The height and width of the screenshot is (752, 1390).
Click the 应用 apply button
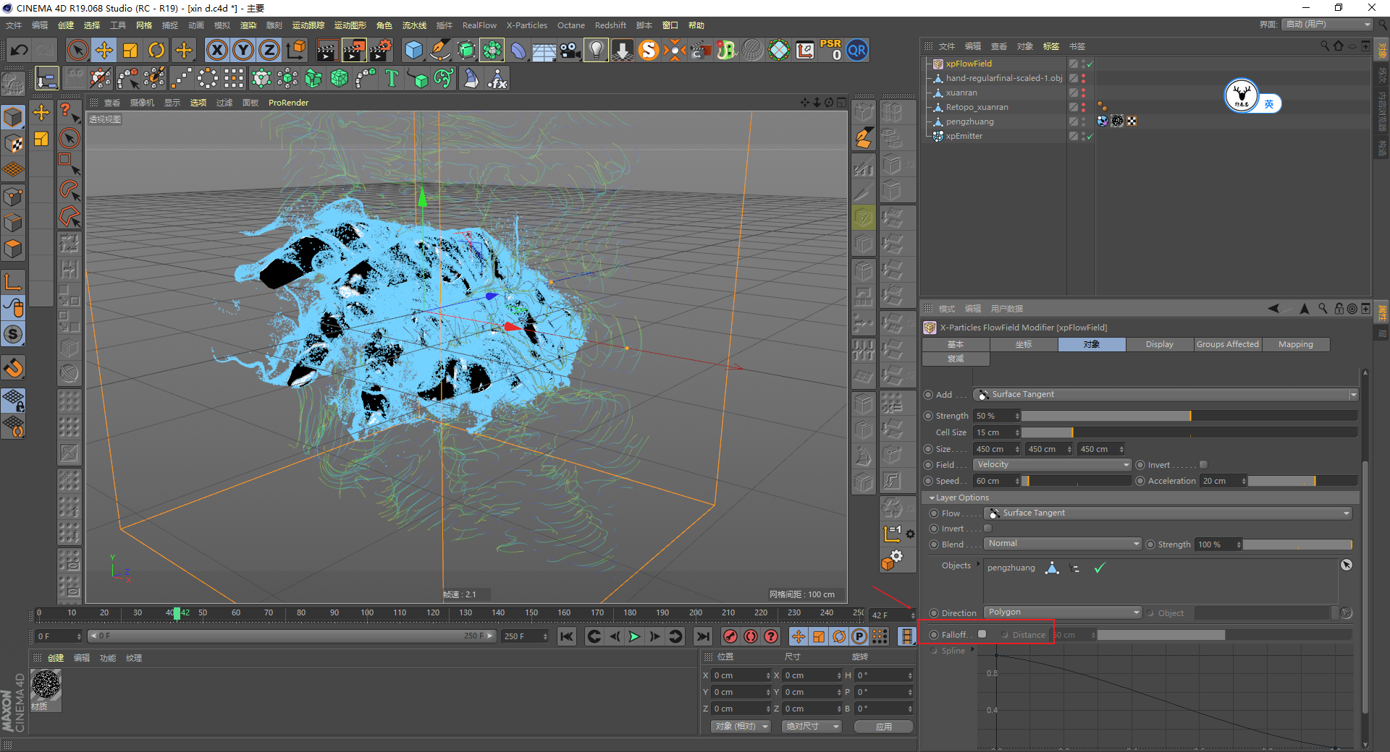click(x=883, y=727)
